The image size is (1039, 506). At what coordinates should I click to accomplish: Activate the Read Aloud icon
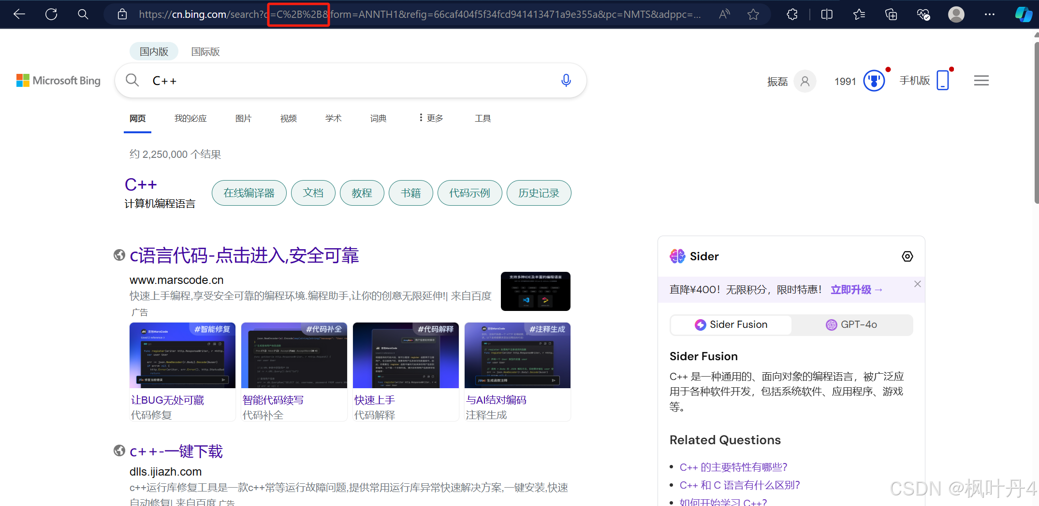pyautogui.click(x=724, y=14)
